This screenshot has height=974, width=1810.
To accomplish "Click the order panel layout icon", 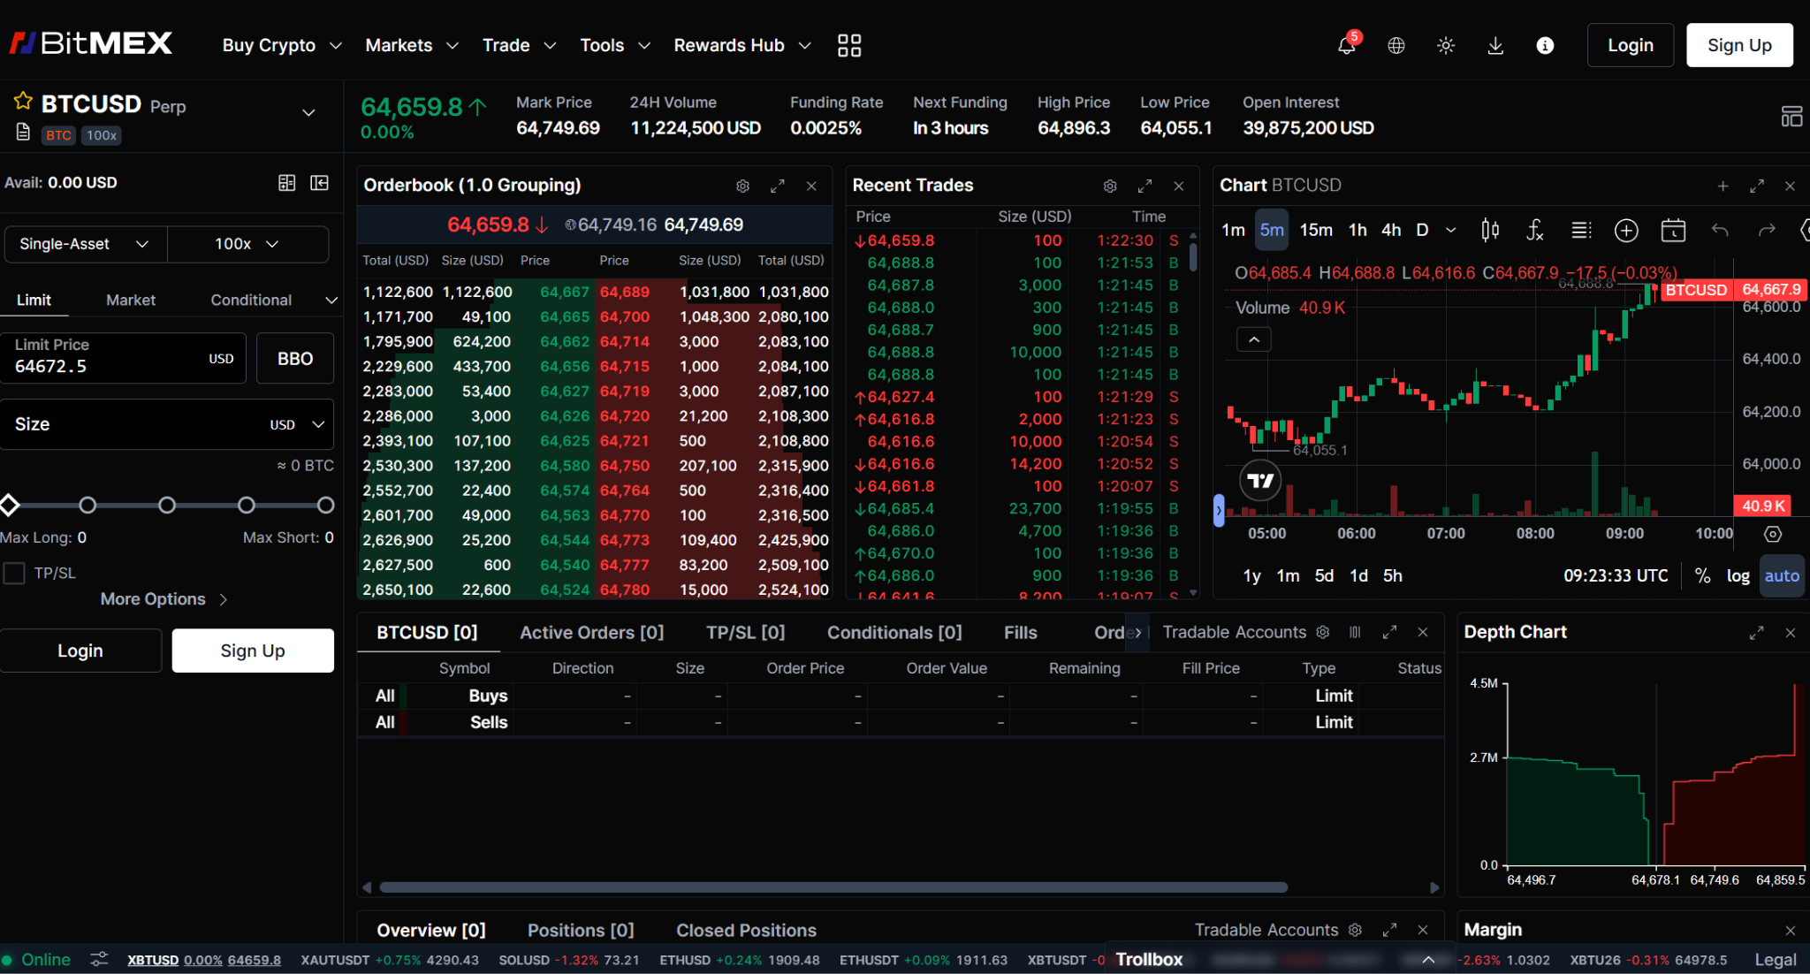I will [x=320, y=182].
